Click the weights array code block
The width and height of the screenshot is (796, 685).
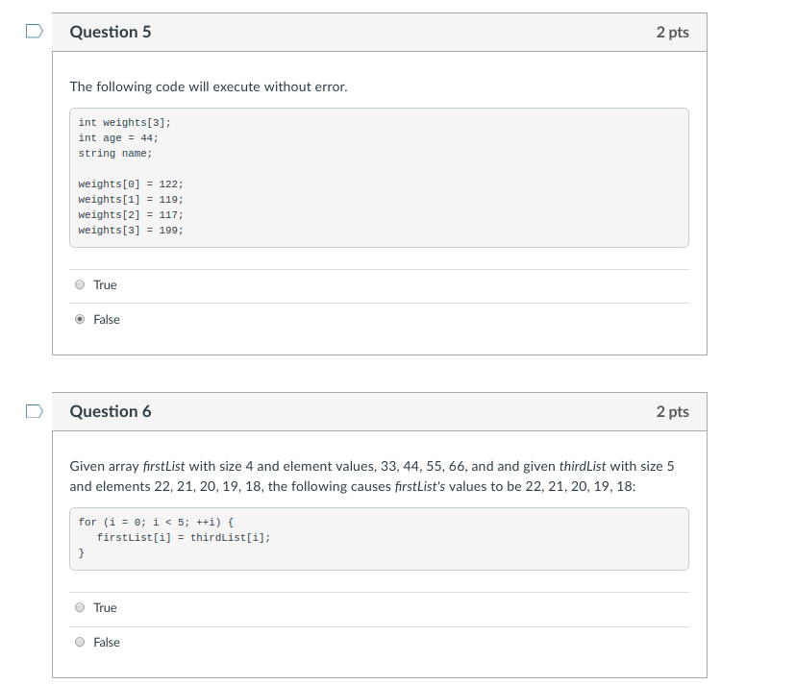click(x=378, y=178)
